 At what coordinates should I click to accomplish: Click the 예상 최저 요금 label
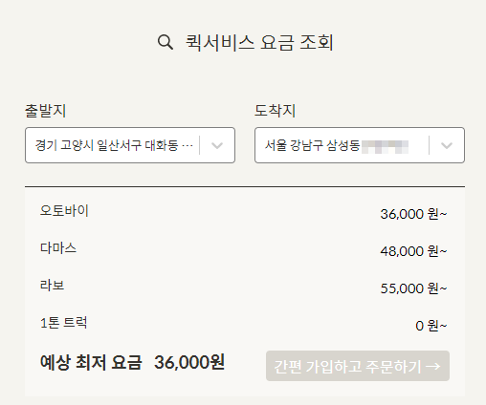(x=91, y=362)
